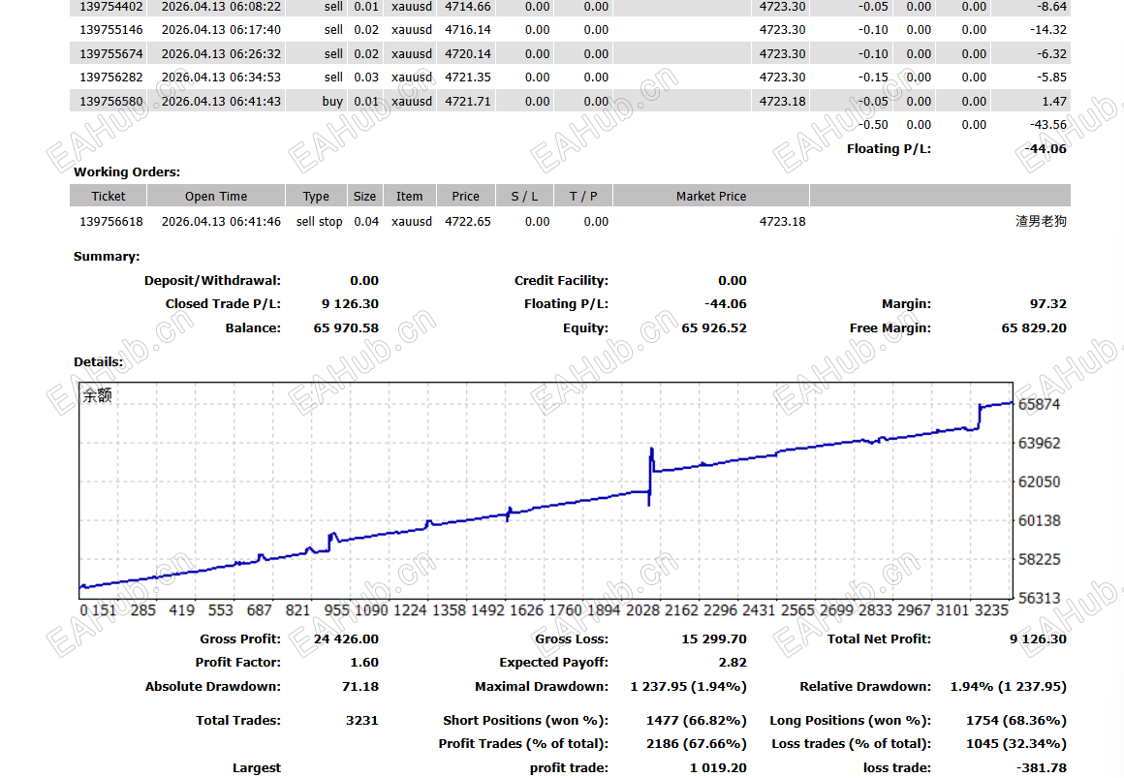Click the subtotal value -43.56
Image resolution: width=1124 pixels, height=778 pixels.
(x=1048, y=125)
